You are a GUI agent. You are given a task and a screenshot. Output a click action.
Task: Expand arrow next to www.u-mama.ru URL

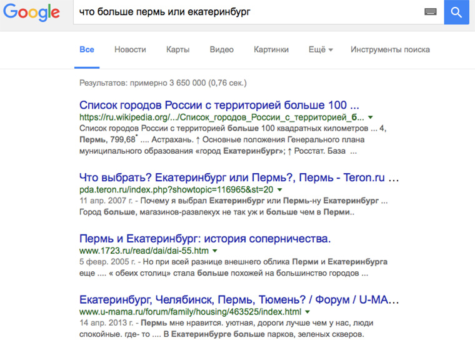click(x=307, y=312)
